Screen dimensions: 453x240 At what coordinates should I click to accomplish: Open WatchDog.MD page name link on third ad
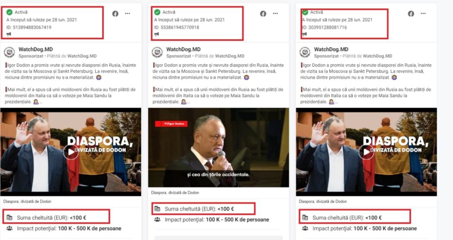tap(331, 50)
